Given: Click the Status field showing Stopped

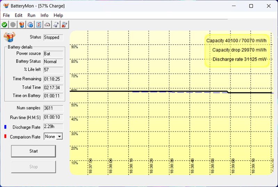Looking at the screenshot, I should pyautogui.click(x=53, y=37).
